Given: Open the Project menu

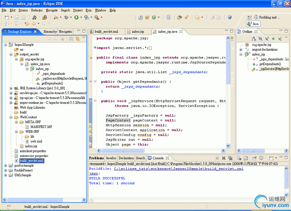Looking at the screenshot, I should click(x=78, y=10).
